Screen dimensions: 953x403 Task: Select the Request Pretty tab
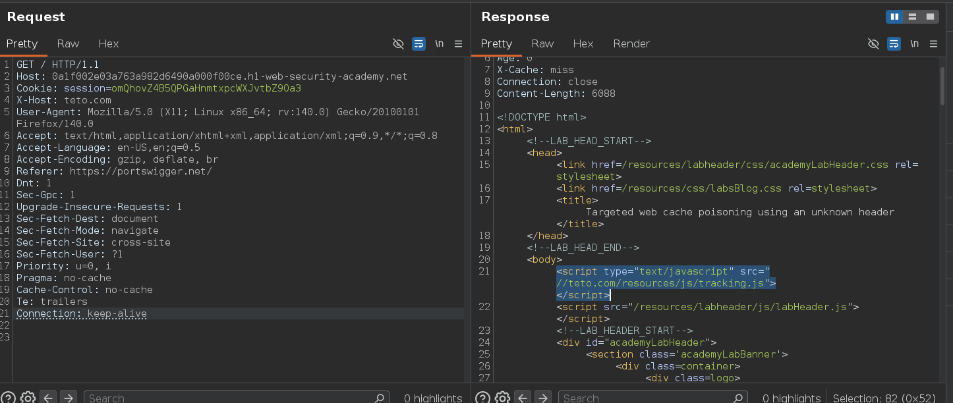[22, 43]
